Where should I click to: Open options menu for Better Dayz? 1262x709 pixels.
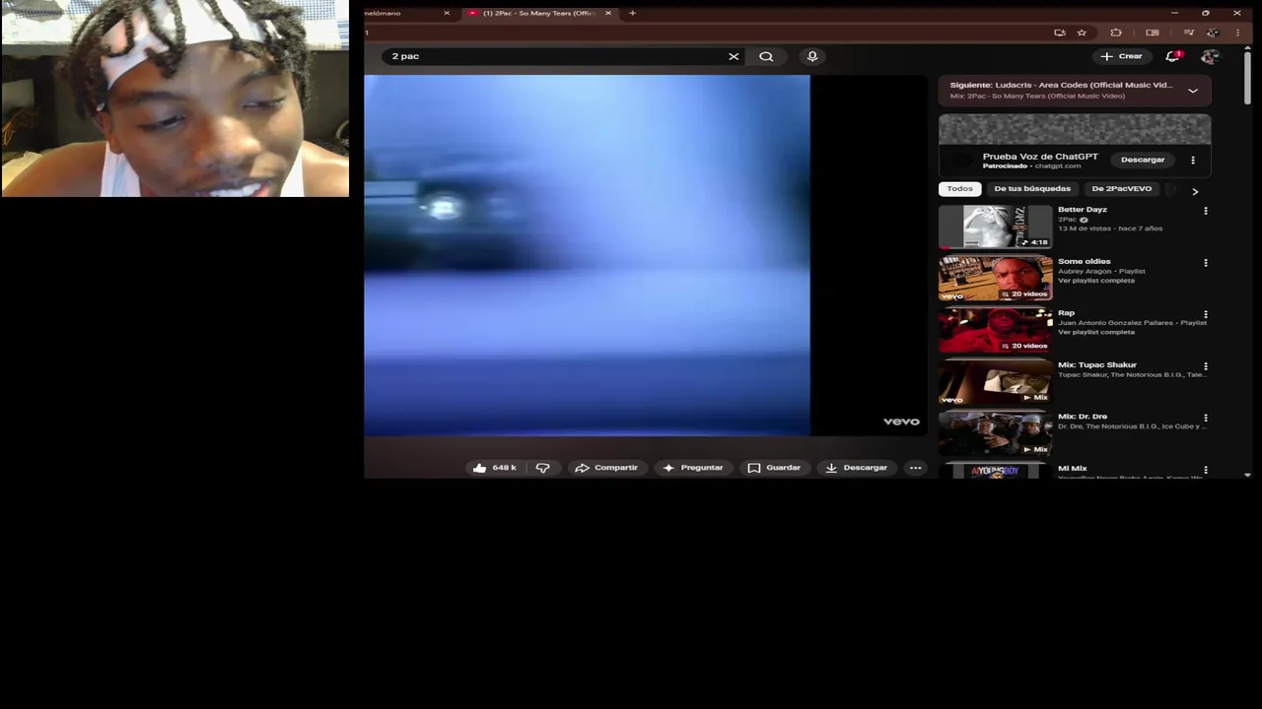1205,211
